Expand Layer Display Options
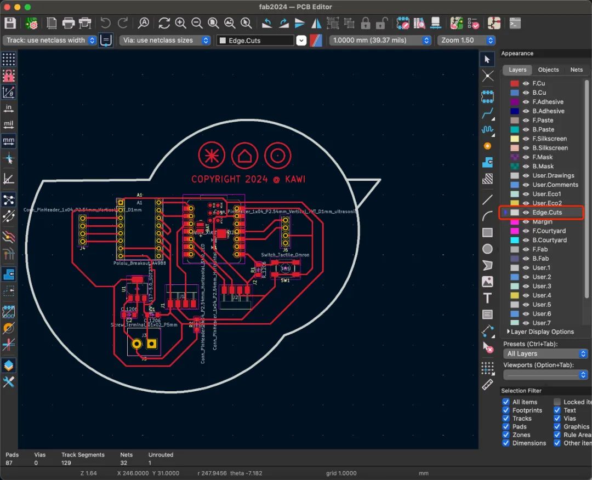Image resolution: width=592 pixels, height=480 pixels. 540,332
